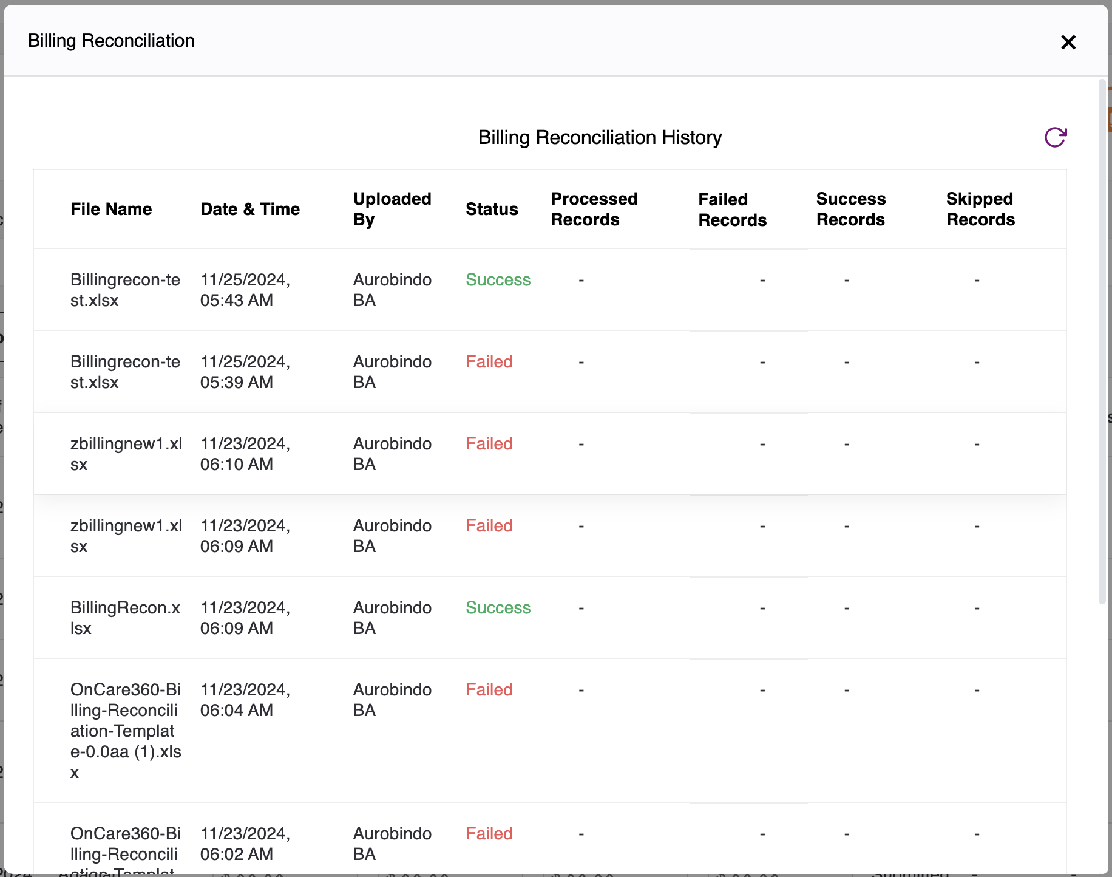Click the vertical scrollbar of the dialog
The width and height of the screenshot is (1112, 877).
coord(1102,341)
